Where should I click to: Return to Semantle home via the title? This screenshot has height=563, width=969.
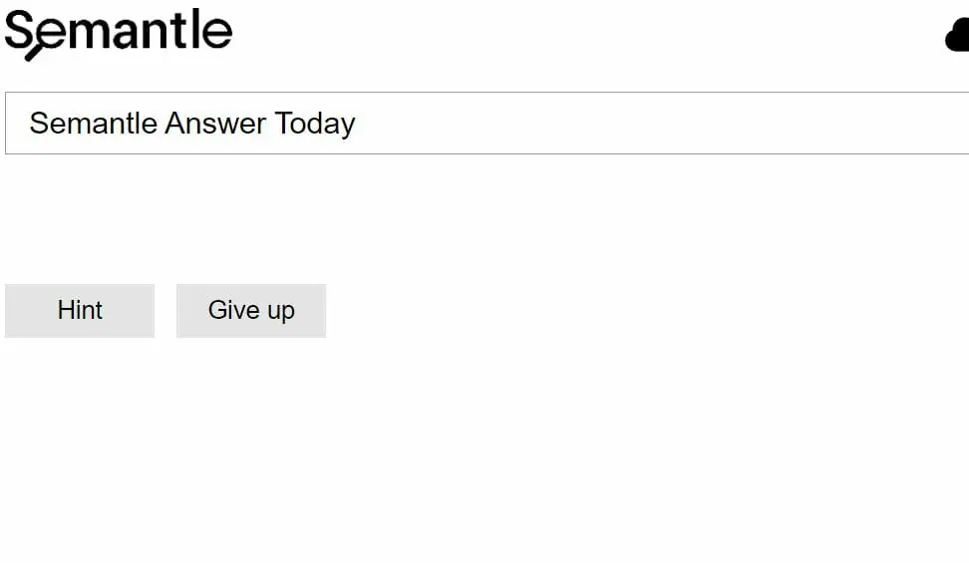click(x=119, y=34)
